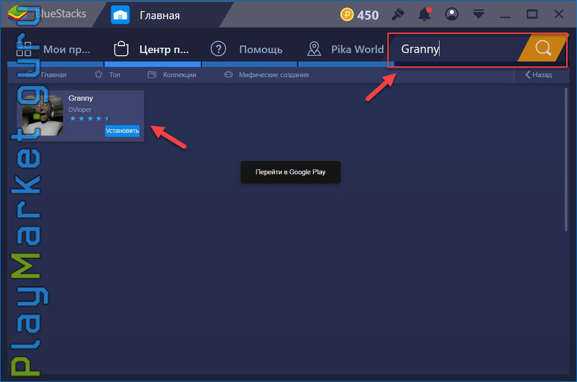Open the Мифические создания category
Image resolution: width=577 pixels, height=382 pixels.
(x=274, y=75)
